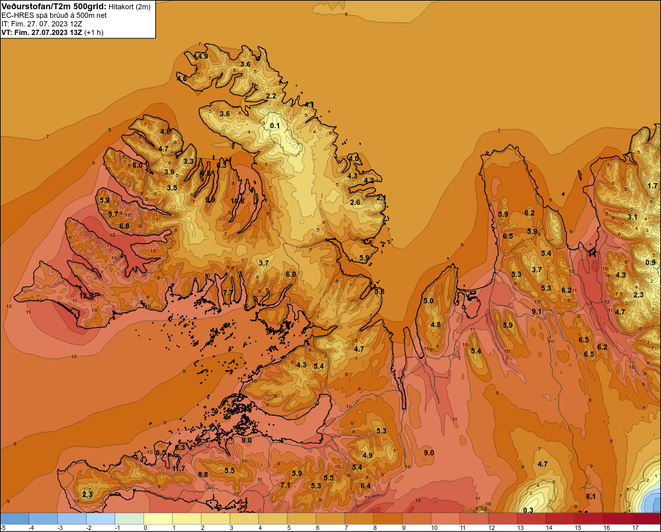Select the legend swatch between 9 and 10

pos(416,519)
